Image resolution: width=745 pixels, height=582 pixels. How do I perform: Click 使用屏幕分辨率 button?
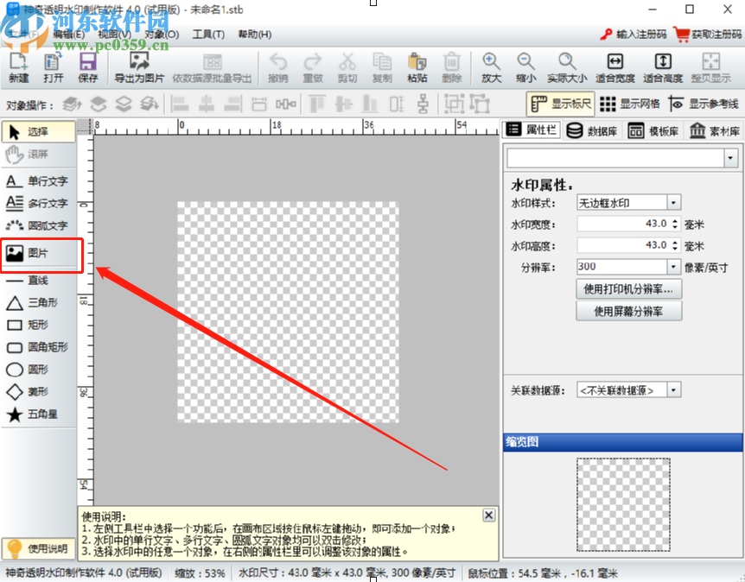(628, 312)
